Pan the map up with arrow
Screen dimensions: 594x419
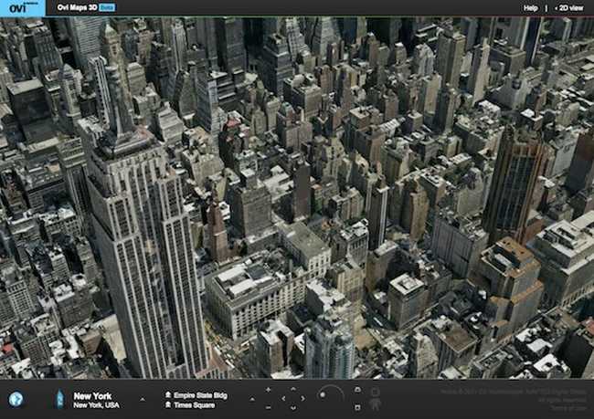coord(293,388)
